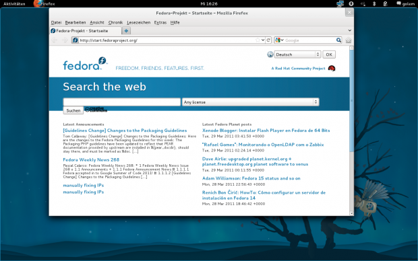Open Dave Airlie planet.kernel.org post
Image resolution: width=418 pixels, height=261 pixels.
pos(255,161)
